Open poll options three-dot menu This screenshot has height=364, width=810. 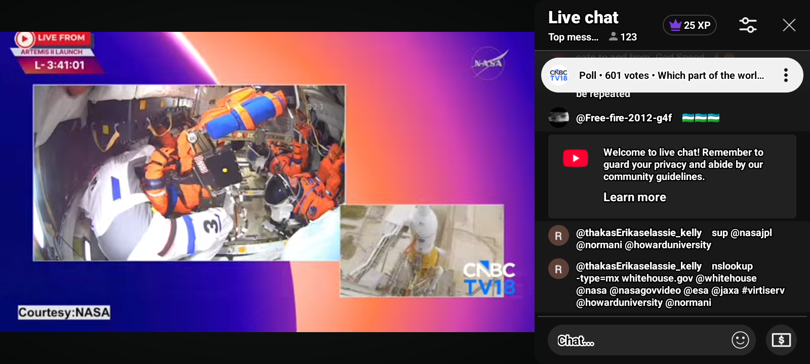click(785, 75)
